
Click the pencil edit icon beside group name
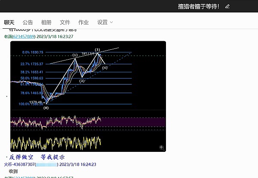227,6
